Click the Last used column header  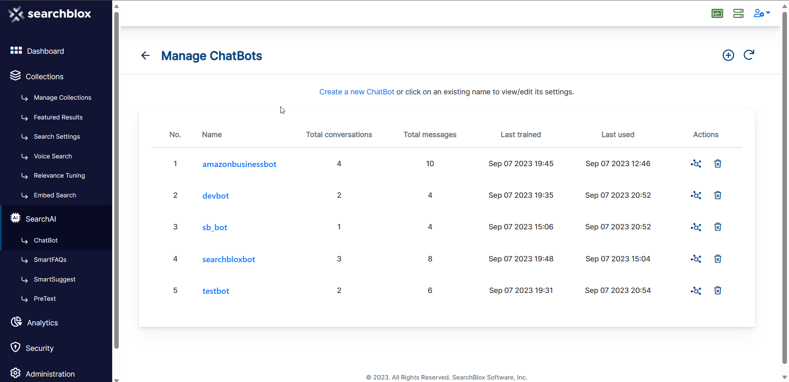coord(618,135)
